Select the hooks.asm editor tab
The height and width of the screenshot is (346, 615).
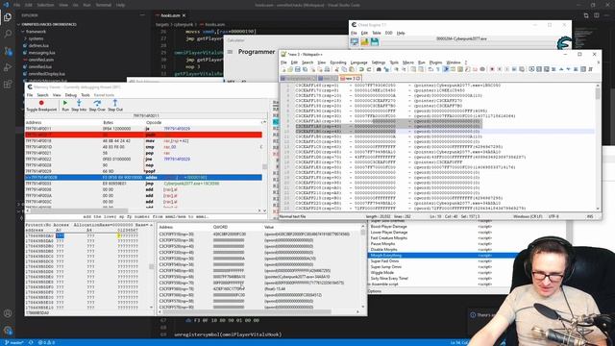click(170, 15)
